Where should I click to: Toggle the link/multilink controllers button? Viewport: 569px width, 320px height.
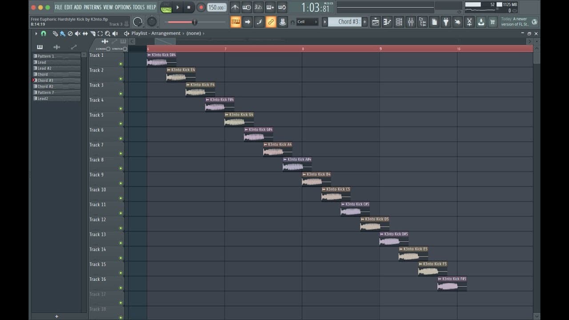(x=271, y=22)
